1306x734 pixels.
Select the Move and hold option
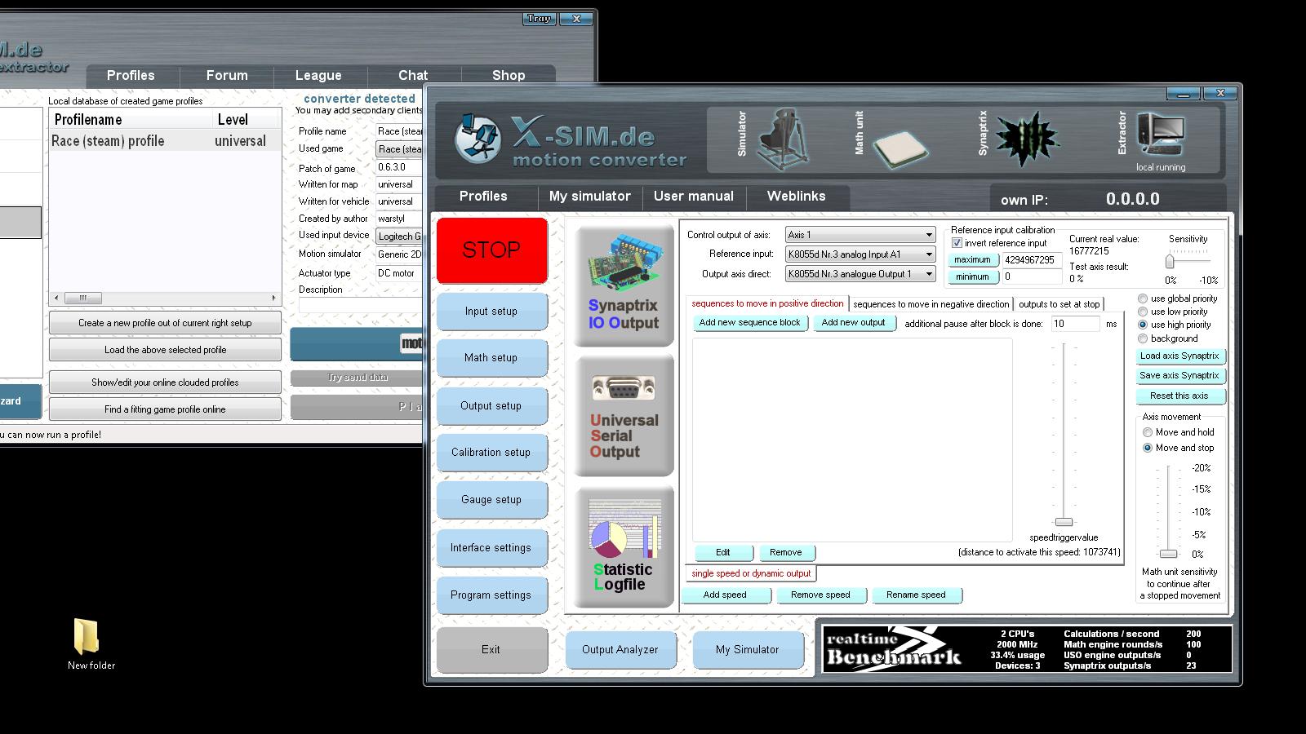(x=1148, y=432)
